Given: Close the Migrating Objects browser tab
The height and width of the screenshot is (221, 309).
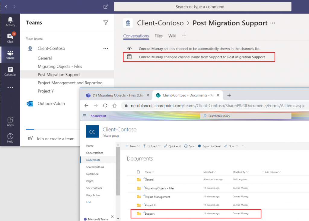Looking at the screenshot, I should 148,96.
